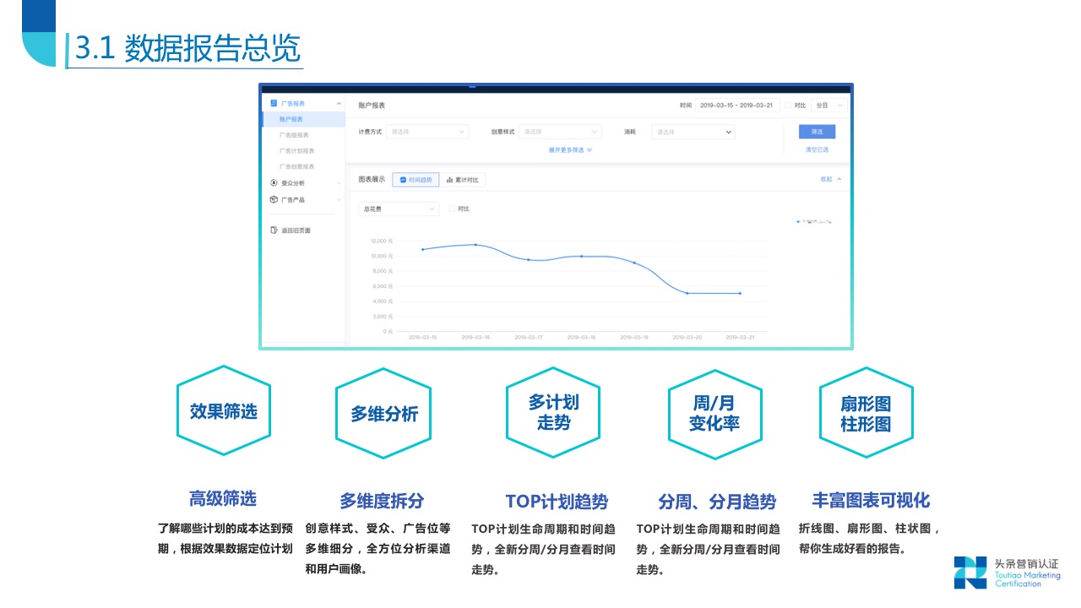Click the 广告产品 cube icon in sidebar
This screenshot has width=1081, height=608.
pyautogui.click(x=274, y=199)
